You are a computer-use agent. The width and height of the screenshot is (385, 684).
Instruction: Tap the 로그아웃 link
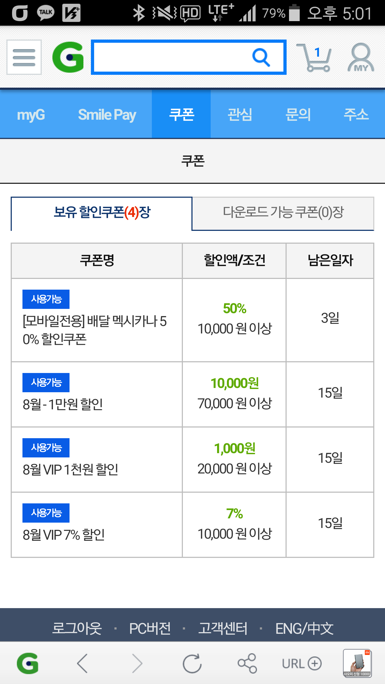pos(77,628)
